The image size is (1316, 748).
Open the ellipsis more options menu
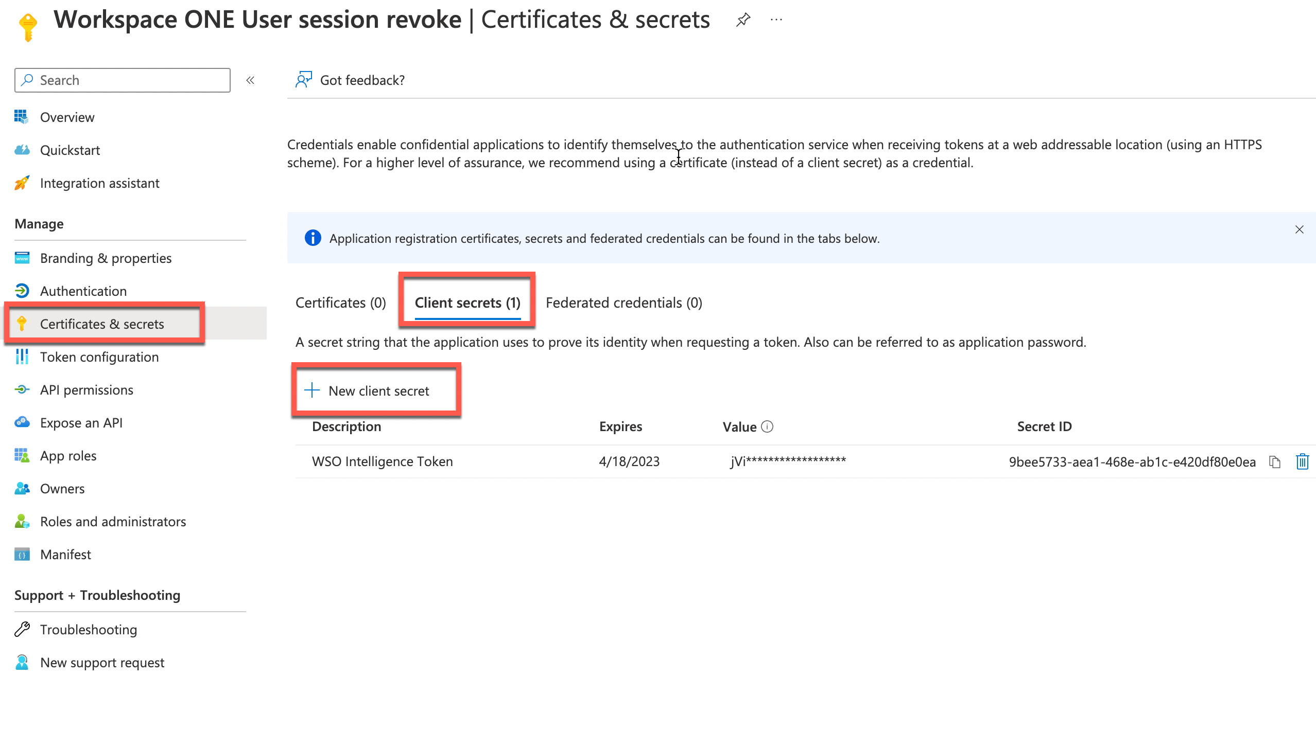(x=776, y=20)
